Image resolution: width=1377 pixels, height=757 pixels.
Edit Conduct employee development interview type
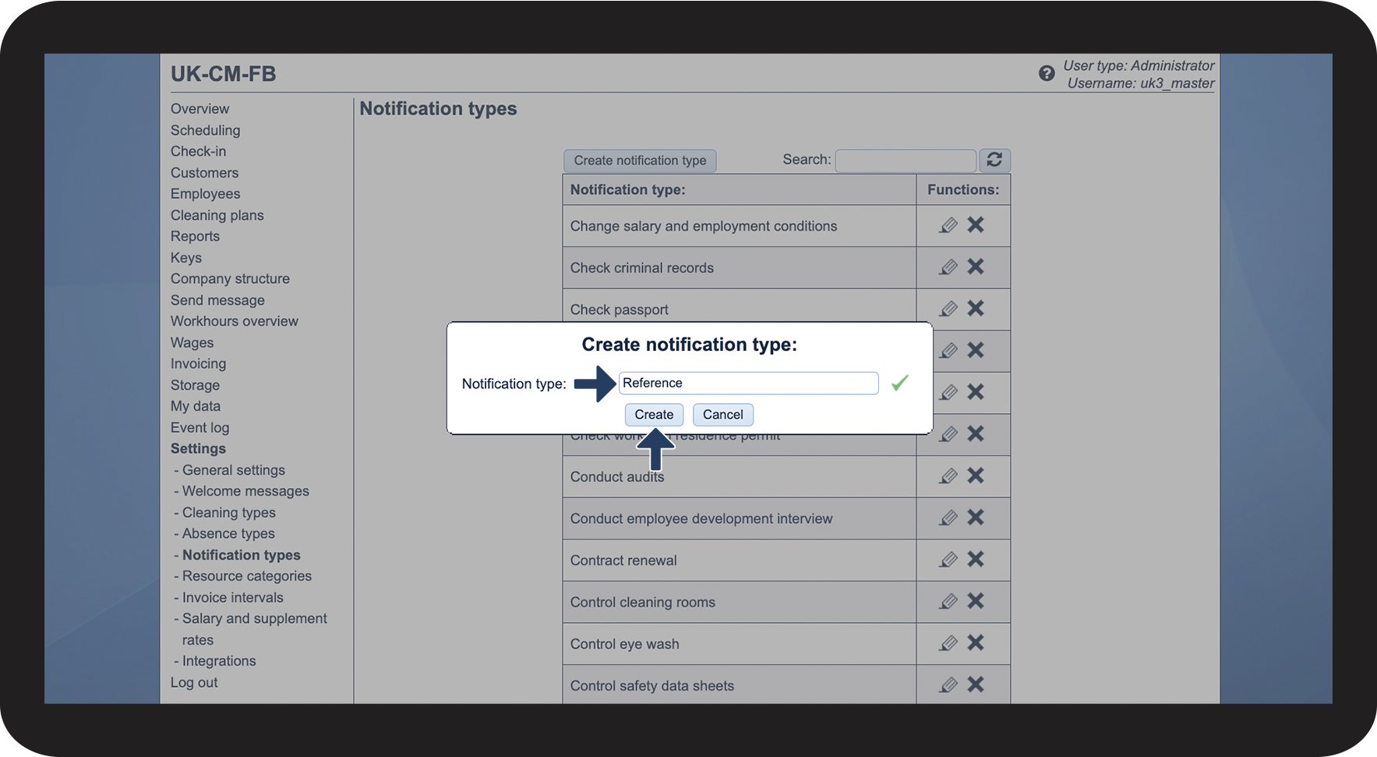point(948,518)
